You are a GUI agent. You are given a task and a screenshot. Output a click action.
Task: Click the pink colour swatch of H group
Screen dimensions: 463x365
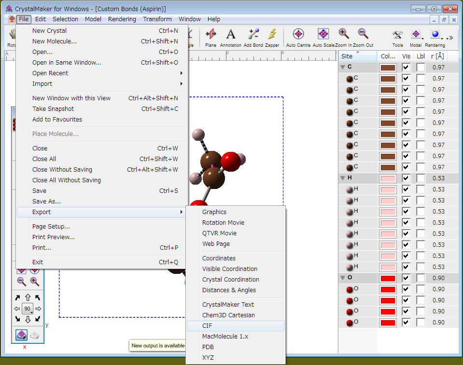388,178
